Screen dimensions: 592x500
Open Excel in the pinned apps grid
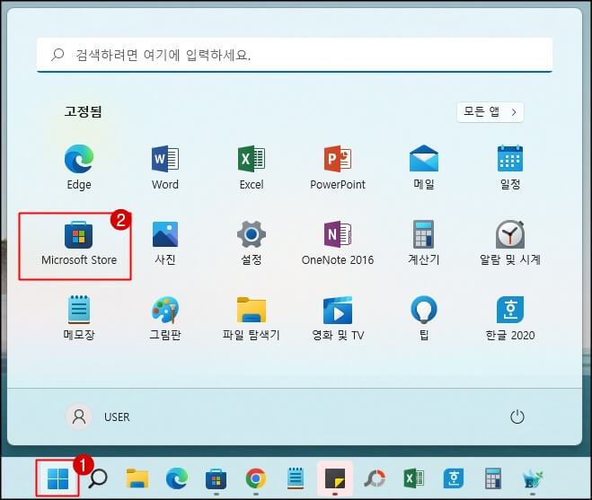coord(252,167)
